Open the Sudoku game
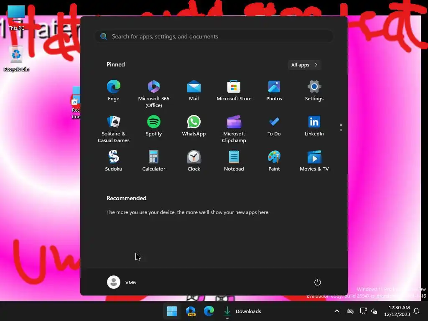 [x=114, y=161]
